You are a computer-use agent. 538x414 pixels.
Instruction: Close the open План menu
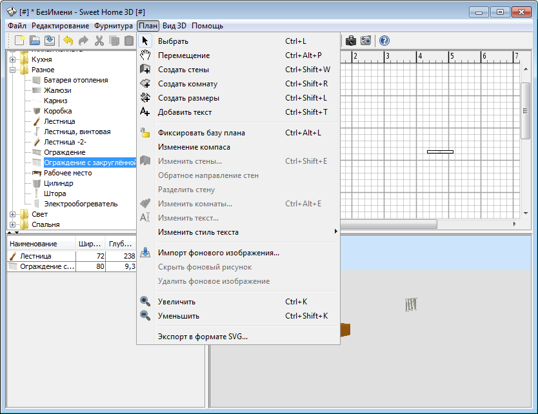click(x=148, y=26)
